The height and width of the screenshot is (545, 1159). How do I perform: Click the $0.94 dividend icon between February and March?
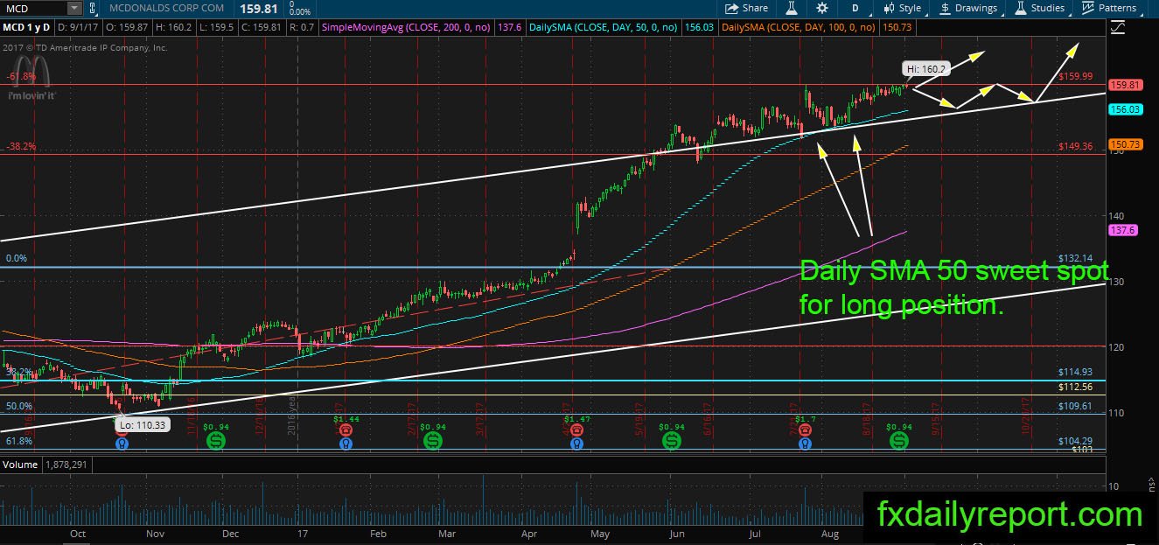[x=432, y=442]
